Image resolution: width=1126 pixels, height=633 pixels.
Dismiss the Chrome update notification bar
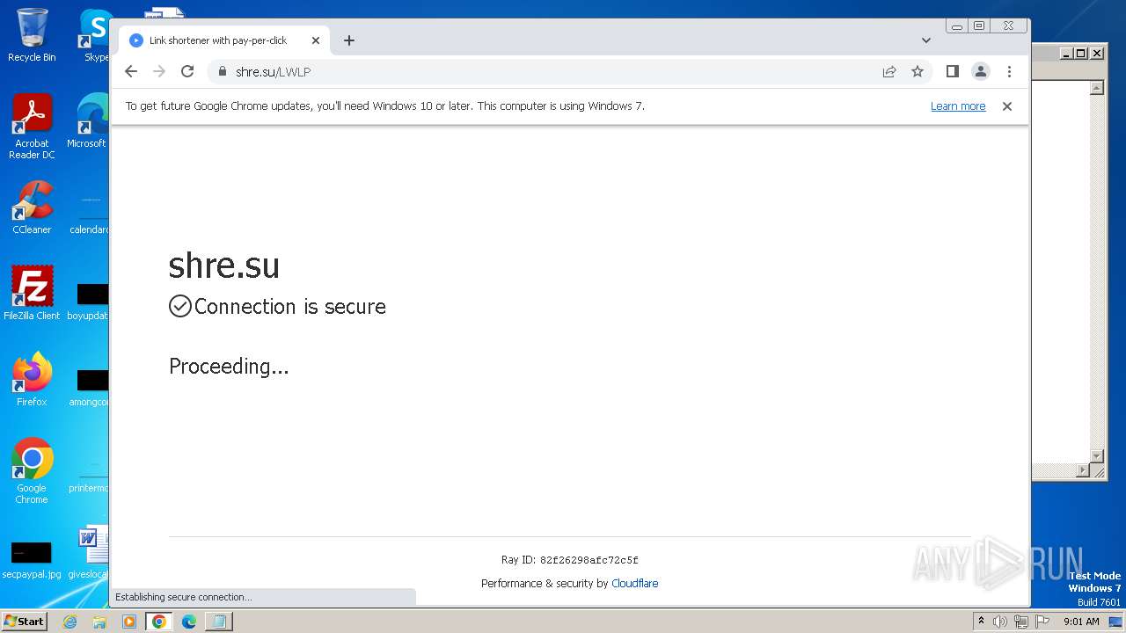[x=1007, y=106]
